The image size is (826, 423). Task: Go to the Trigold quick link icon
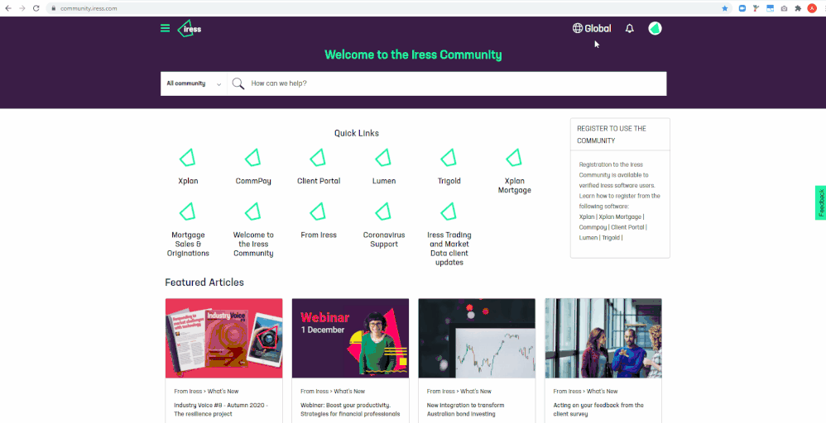(x=449, y=158)
